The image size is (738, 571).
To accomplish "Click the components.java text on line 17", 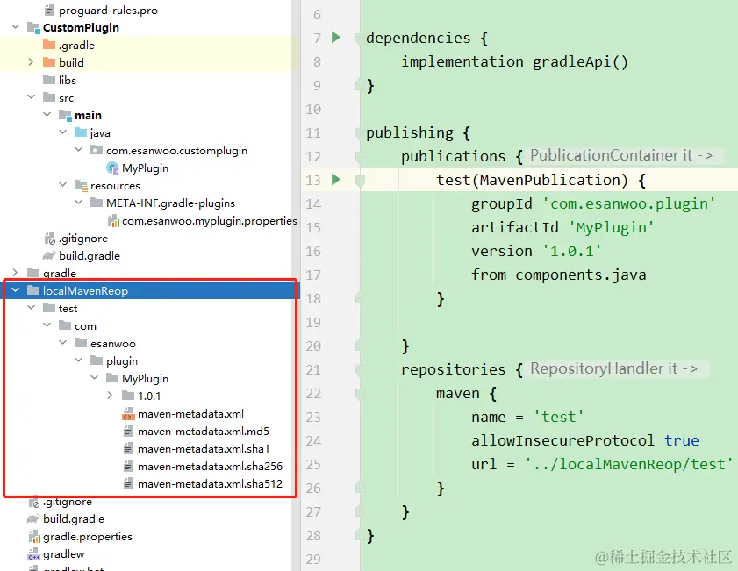I will pos(580,275).
